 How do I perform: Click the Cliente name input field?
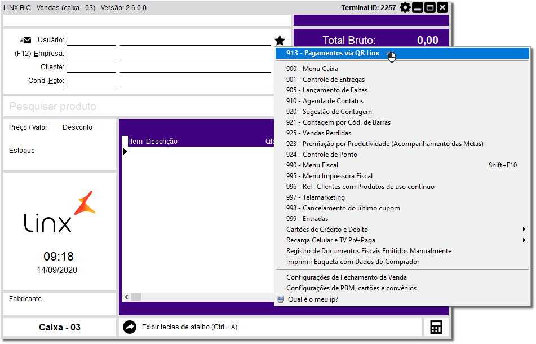195,67
